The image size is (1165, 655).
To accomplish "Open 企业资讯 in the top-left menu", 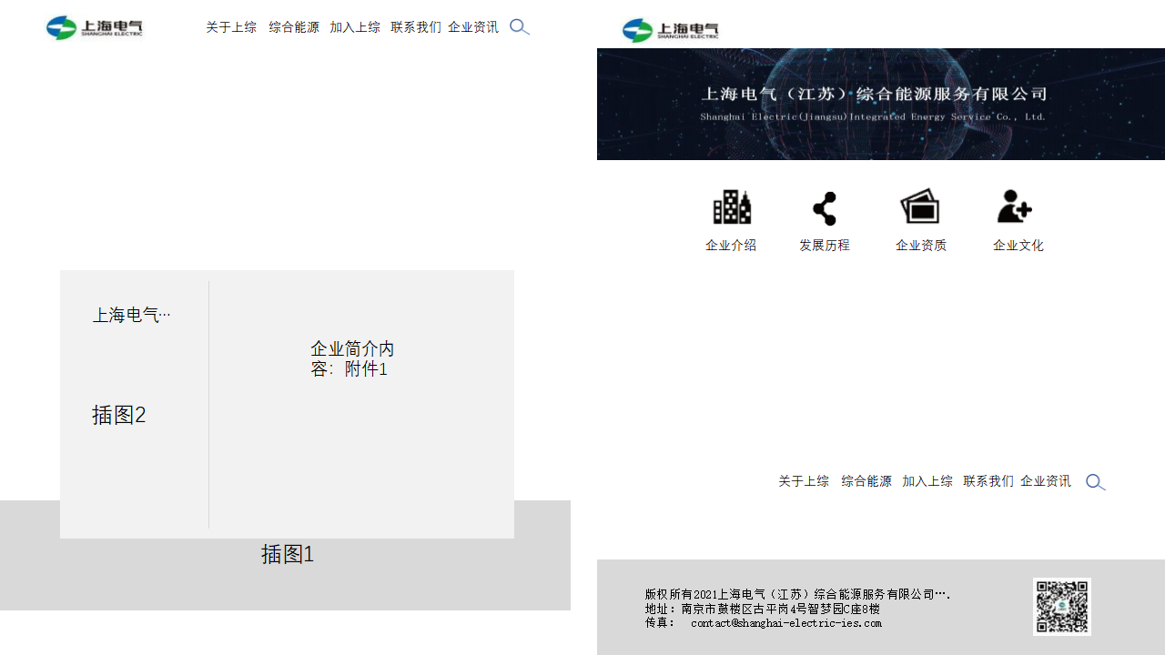I will pyautogui.click(x=473, y=27).
